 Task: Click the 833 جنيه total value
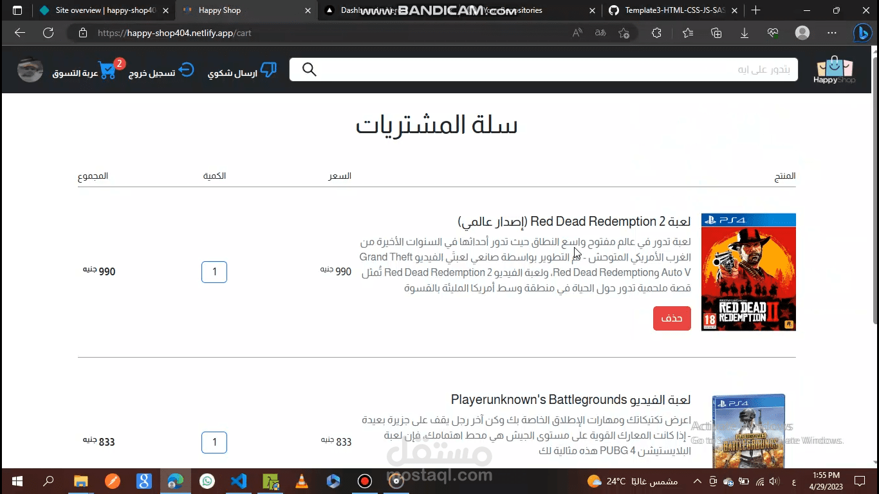(98, 441)
